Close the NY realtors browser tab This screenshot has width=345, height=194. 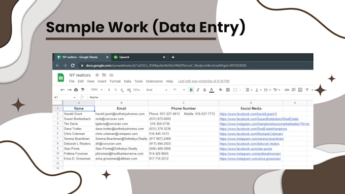[107, 57]
